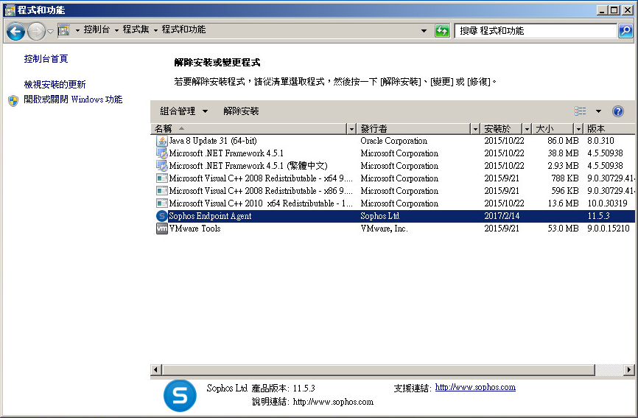The height and width of the screenshot is (418, 638).
Task: Select Visual C++ 2008 Redistributable x86 entry
Action: (260, 191)
